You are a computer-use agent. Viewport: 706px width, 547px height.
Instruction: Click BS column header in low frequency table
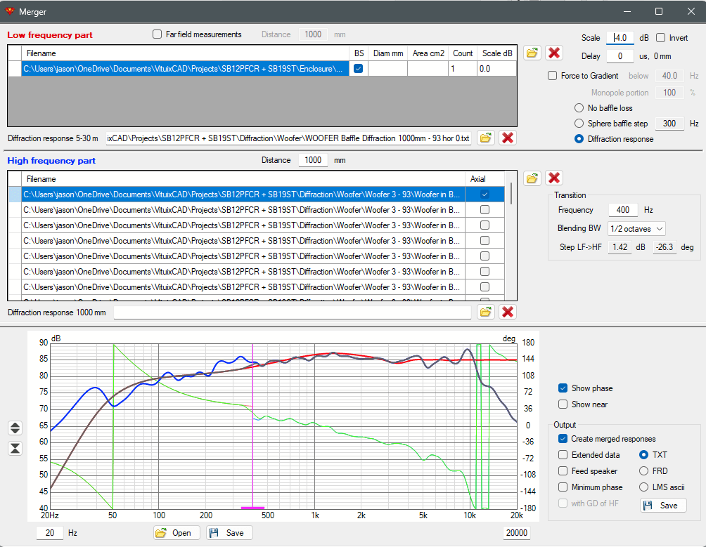point(359,53)
